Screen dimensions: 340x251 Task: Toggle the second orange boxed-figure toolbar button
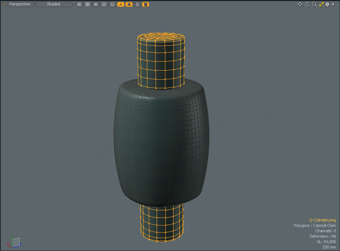[x=129, y=4]
